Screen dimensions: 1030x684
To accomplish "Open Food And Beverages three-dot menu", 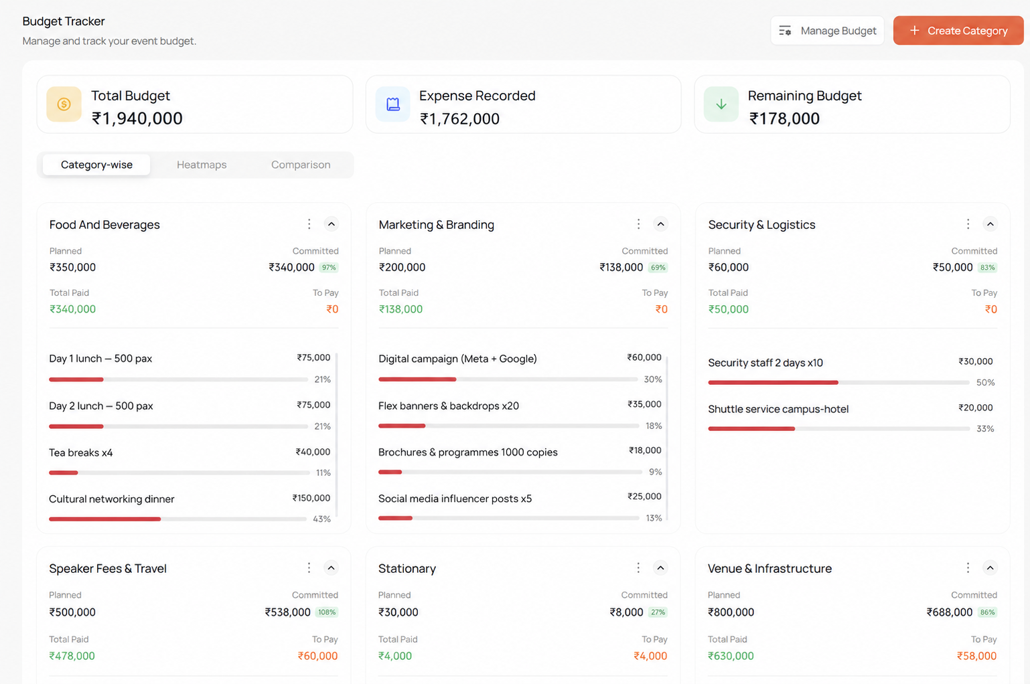I will [x=309, y=224].
